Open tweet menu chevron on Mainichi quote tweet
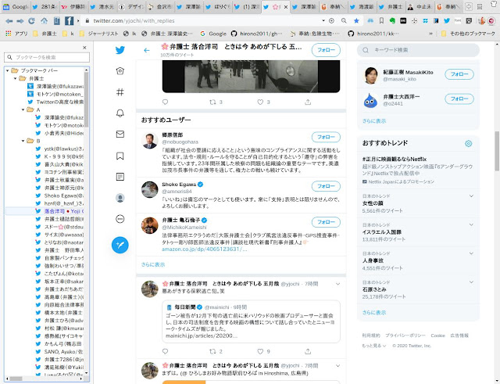Viewport: 500px width, 384px height. pyautogui.click(x=337, y=284)
